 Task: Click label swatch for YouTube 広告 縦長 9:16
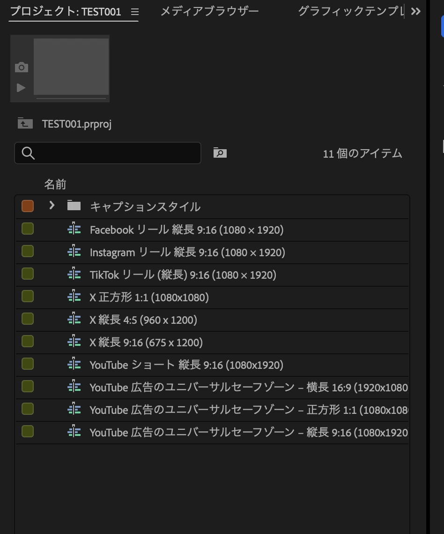(x=28, y=431)
